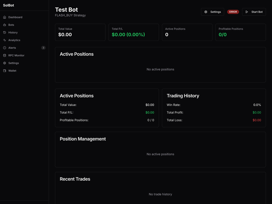272x204 pixels.
Task: Click the Alerts exclamation icon
Action: (x=5, y=48)
